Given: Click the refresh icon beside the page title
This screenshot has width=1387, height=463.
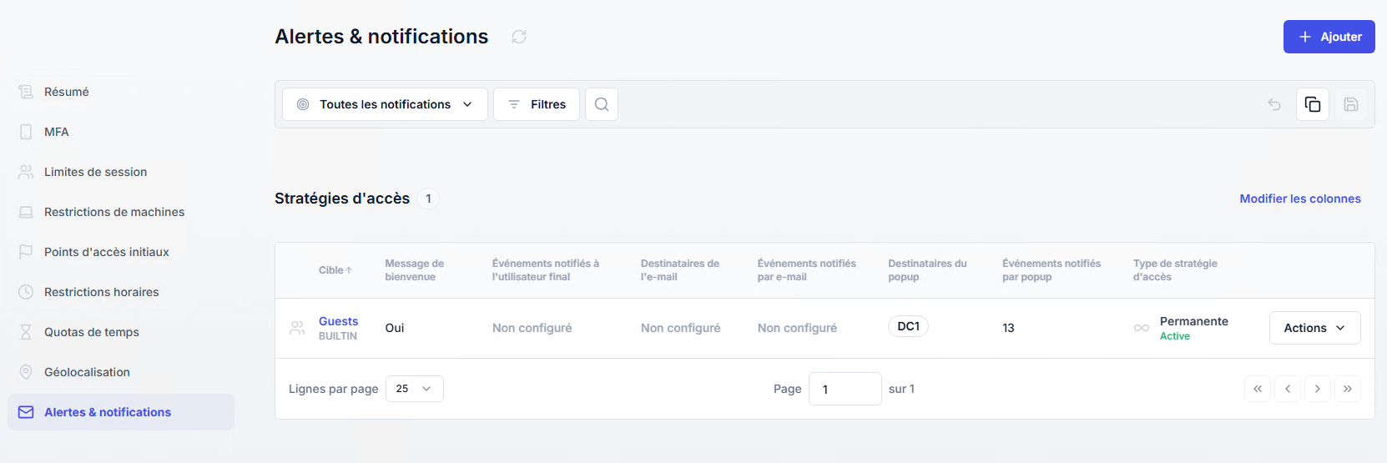Looking at the screenshot, I should (x=519, y=37).
